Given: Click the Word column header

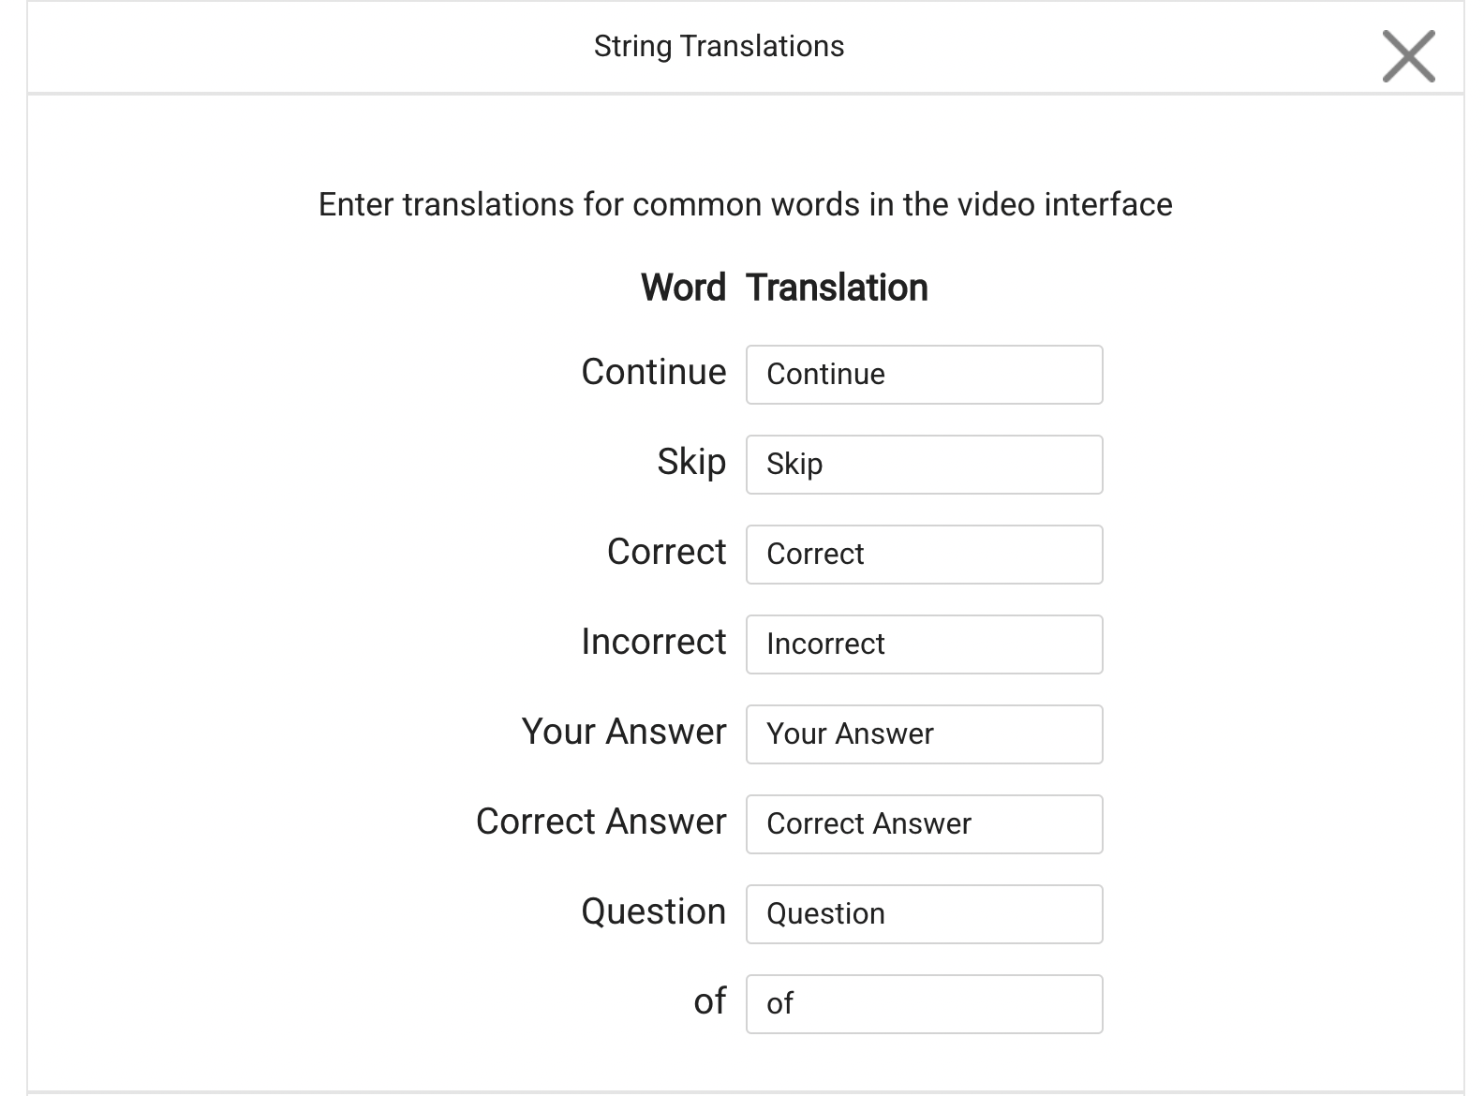Looking at the screenshot, I should 683,288.
